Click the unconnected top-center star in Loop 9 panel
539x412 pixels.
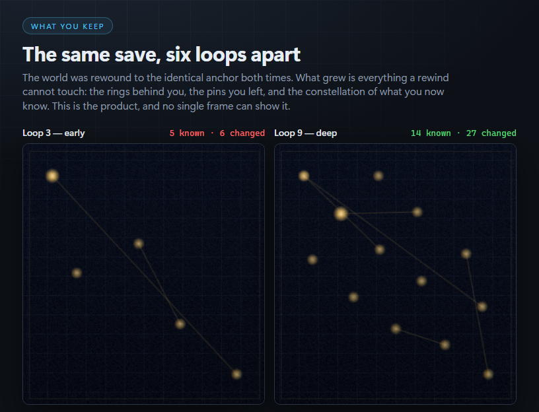(x=378, y=176)
